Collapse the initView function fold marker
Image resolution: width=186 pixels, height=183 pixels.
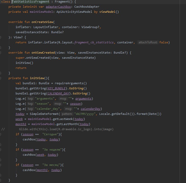click(x=1, y=78)
